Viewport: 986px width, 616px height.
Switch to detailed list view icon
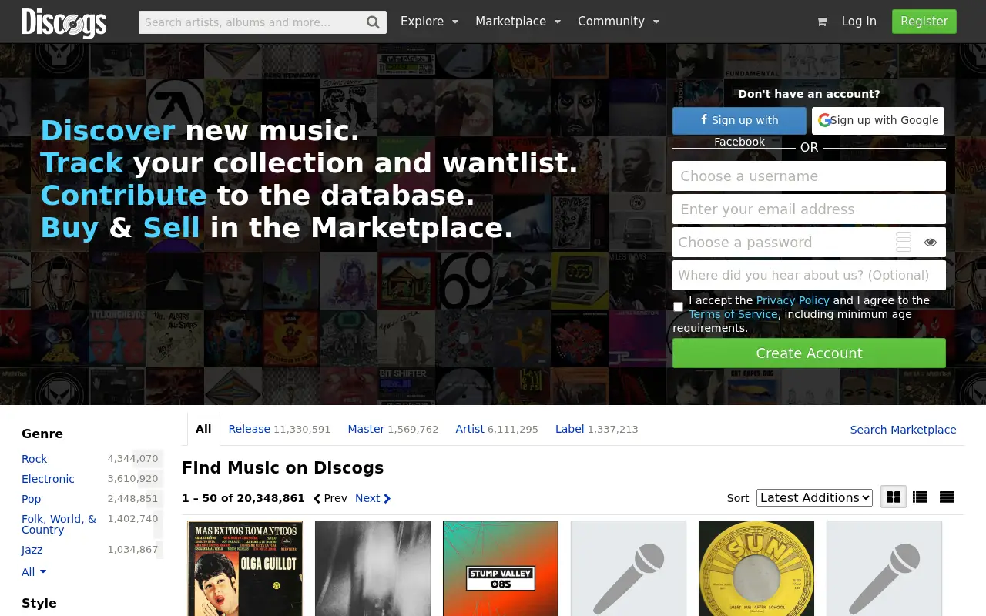[x=920, y=497]
